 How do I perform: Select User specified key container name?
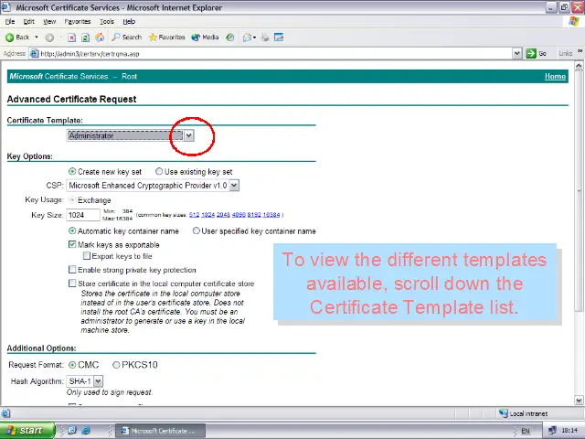(x=196, y=230)
